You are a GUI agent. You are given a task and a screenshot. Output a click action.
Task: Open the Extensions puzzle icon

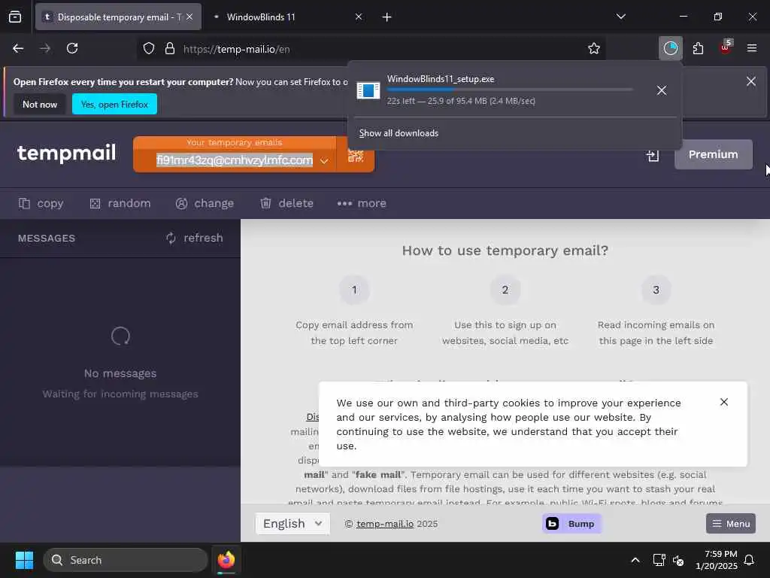(698, 48)
